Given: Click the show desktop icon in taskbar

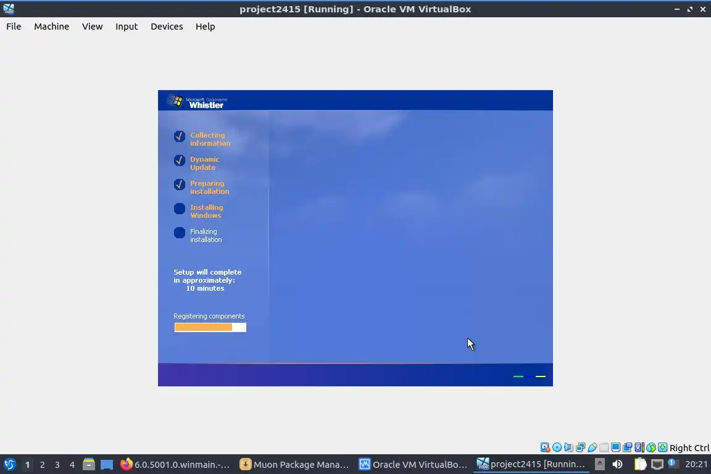Looking at the screenshot, I should [x=107, y=464].
